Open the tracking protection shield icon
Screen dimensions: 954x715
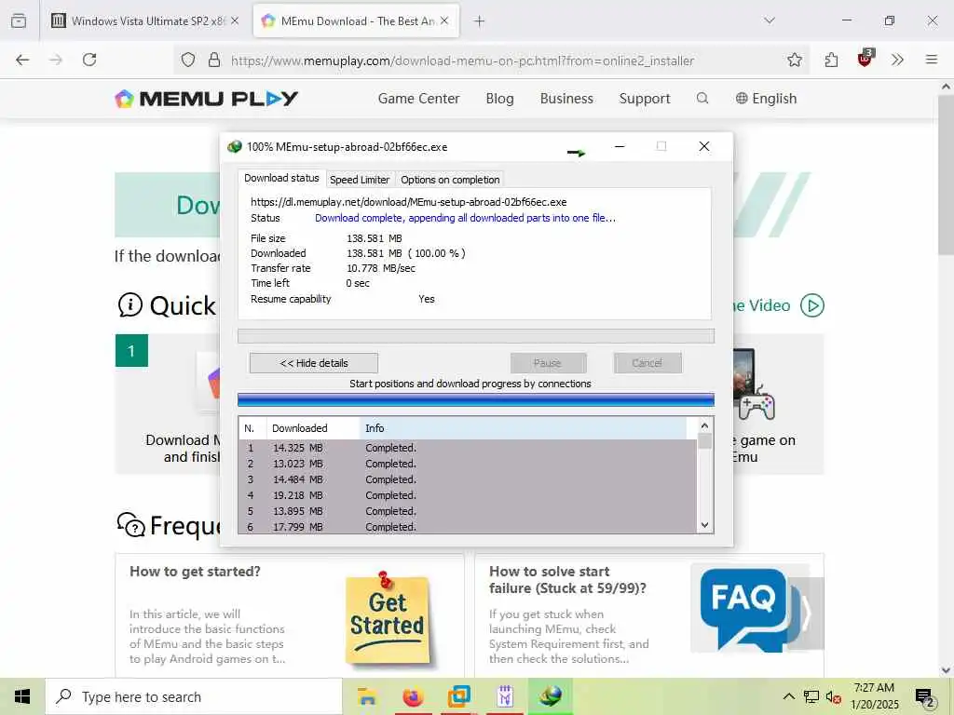coord(188,60)
